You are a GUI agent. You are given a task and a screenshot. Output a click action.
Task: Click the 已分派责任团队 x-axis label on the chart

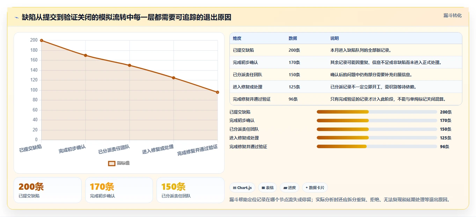click(114, 149)
